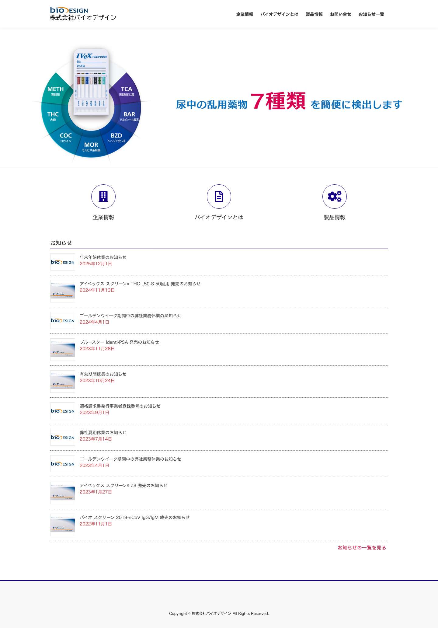Click the 製品情報 label under the gears icon

coord(335,217)
